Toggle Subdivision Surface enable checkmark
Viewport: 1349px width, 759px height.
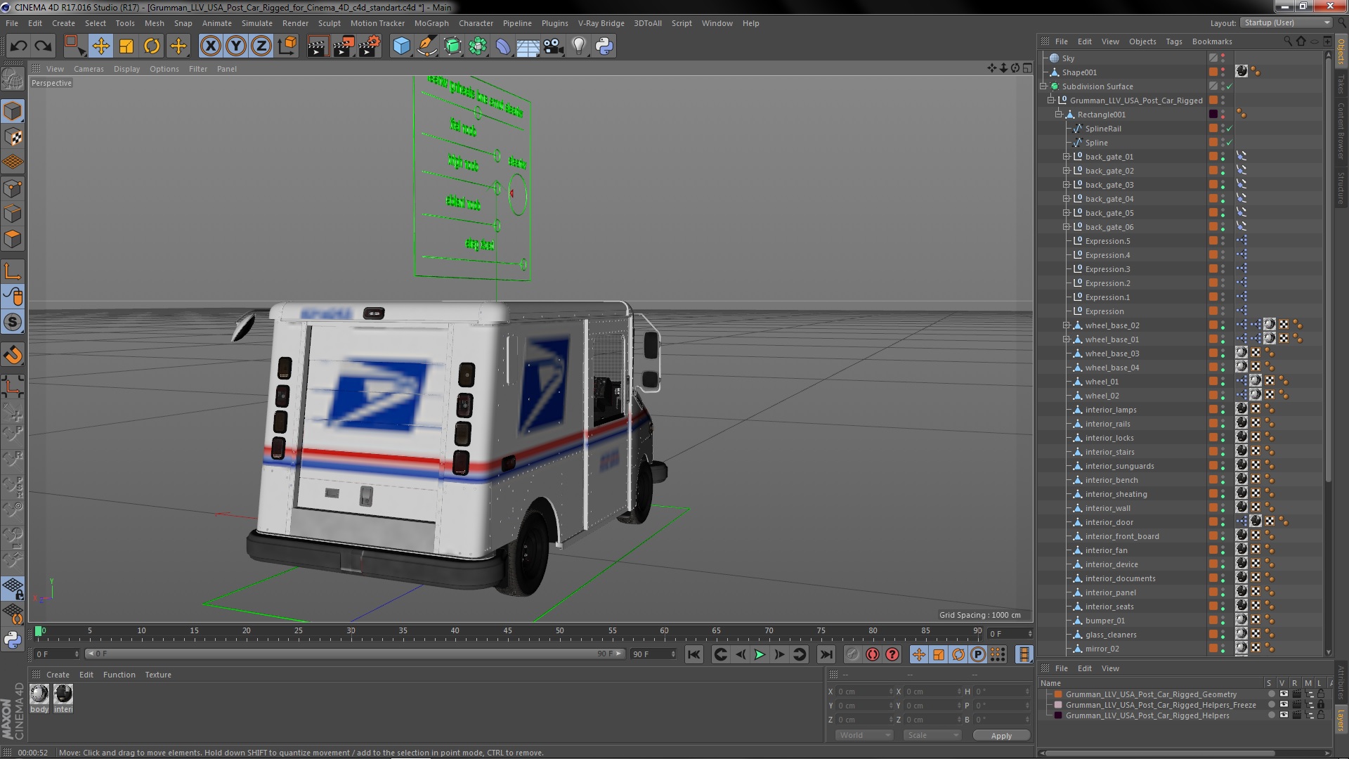pyautogui.click(x=1230, y=86)
